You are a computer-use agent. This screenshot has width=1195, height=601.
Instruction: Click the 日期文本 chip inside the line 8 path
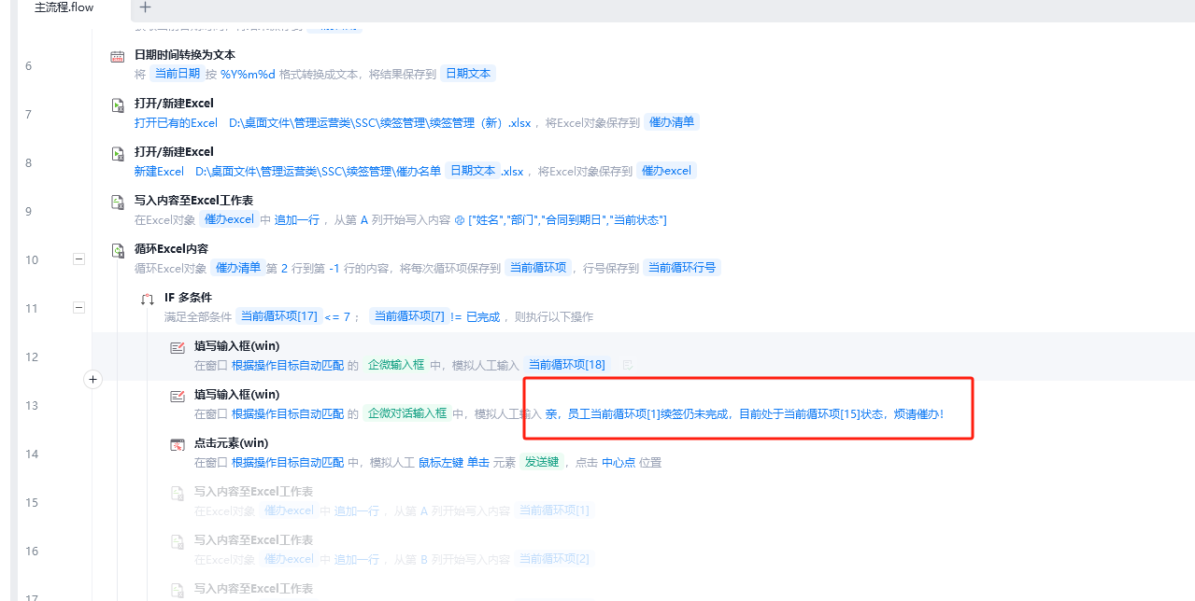472,171
